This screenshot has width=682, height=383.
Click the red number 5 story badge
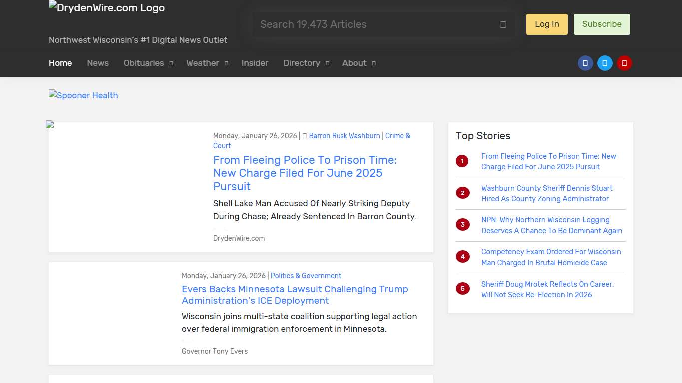(462, 289)
